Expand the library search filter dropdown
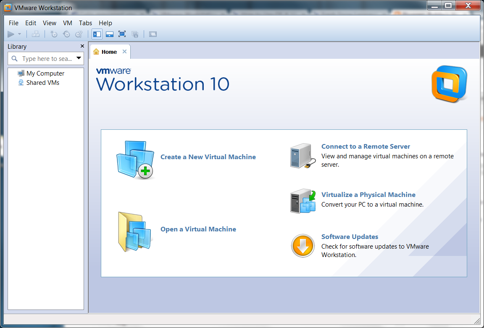 79,58
